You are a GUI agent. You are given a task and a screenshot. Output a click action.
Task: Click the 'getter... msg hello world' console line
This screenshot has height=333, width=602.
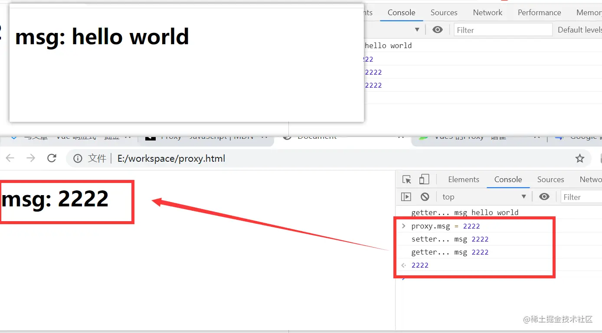point(465,212)
